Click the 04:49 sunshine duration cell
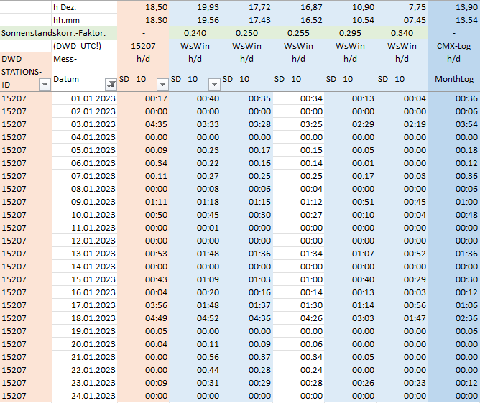480x403 pixels. click(144, 318)
